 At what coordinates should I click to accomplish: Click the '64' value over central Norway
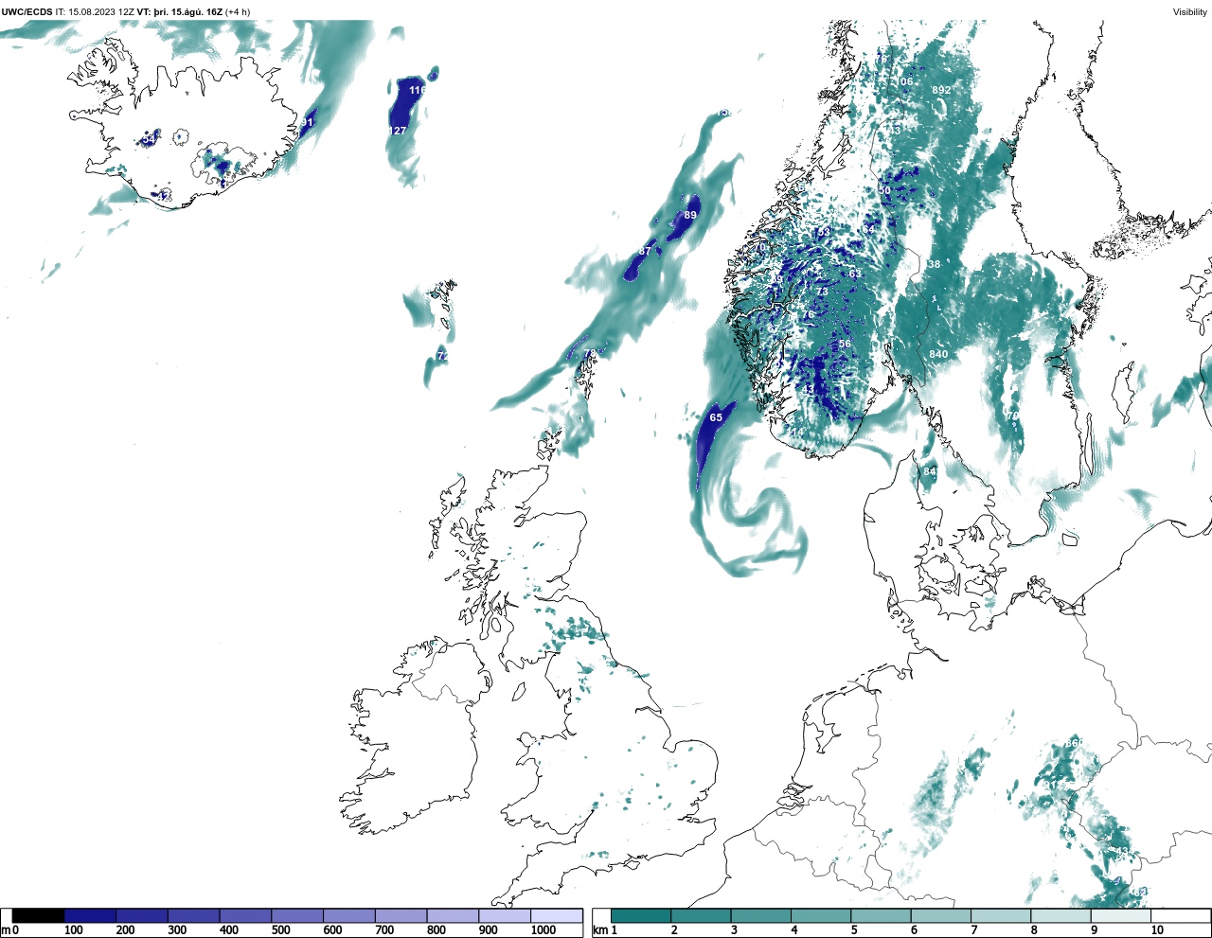click(x=868, y=229)
